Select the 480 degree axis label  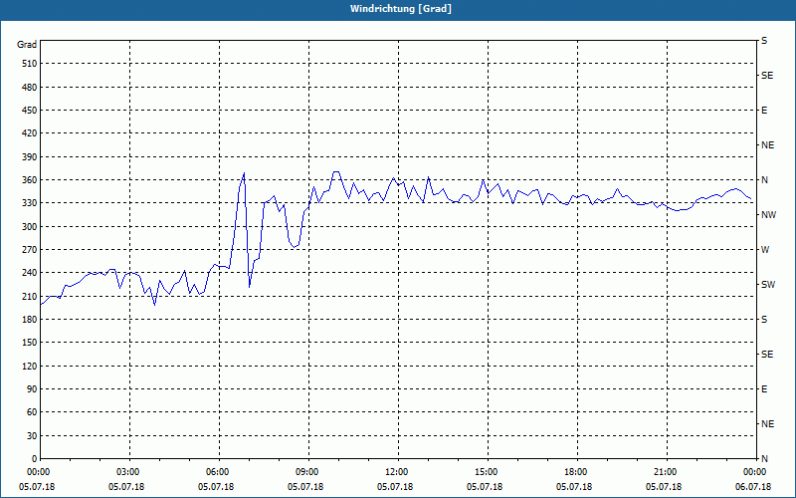tap(30, 88)
